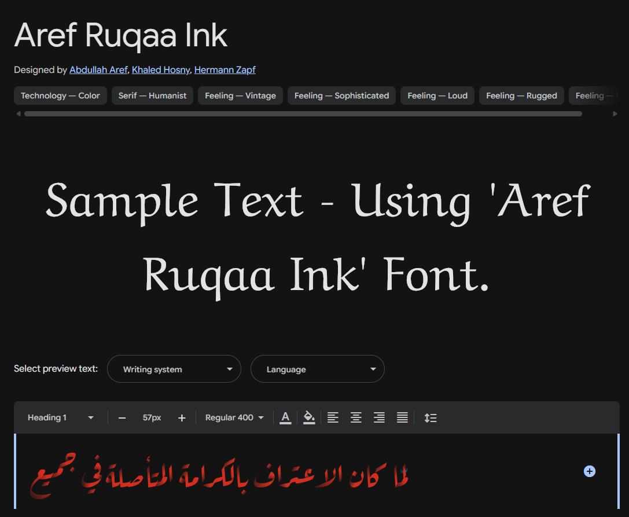629x517 pixels.
Task: Expand the Writing system dropdown
Action: [174, 369]
